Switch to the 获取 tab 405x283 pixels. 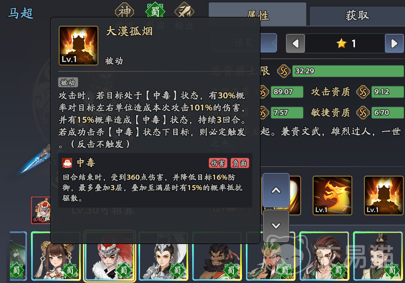pyautogui.click(x=357, y=16)
